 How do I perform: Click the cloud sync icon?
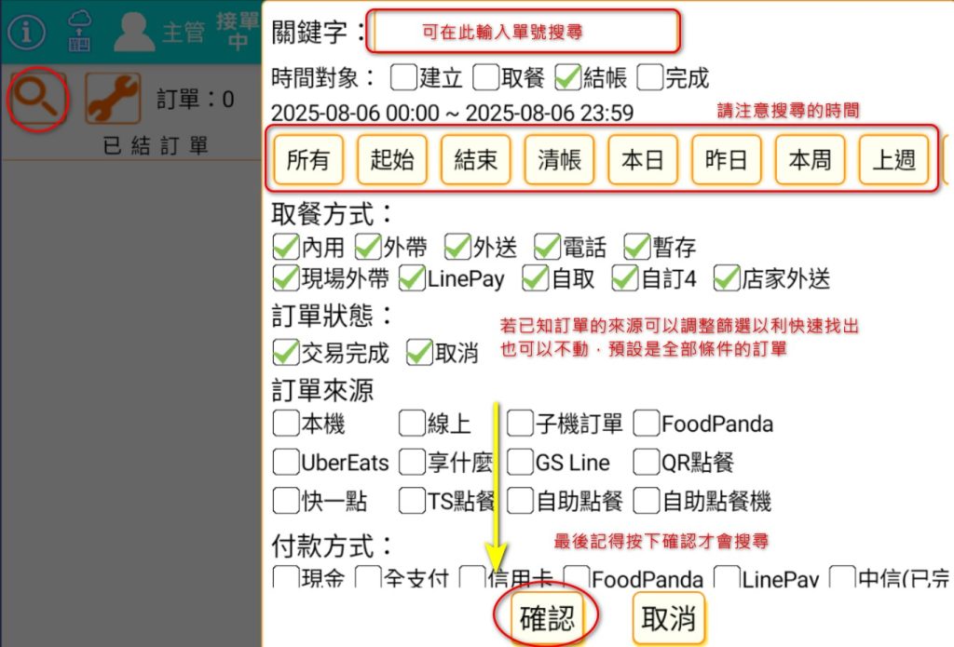click(x=81, y=32)
